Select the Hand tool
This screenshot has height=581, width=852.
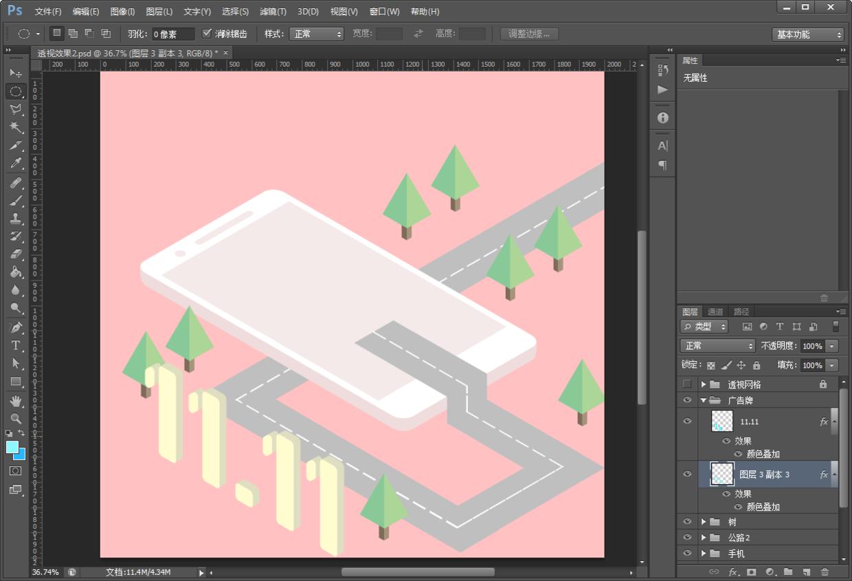(16, 400)
